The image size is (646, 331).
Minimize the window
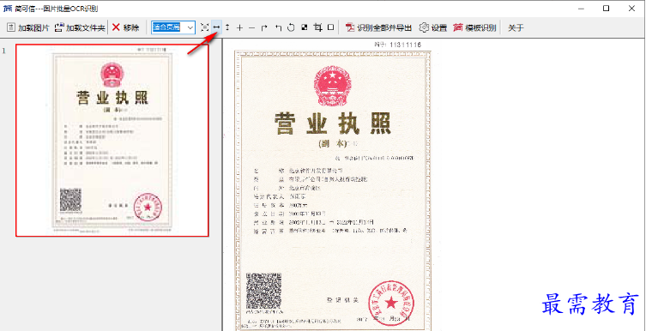(x=582, y=9)
